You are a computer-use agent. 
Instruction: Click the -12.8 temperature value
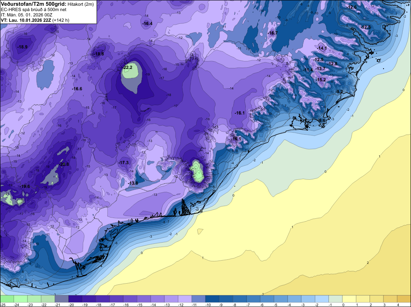click(332, 64)
